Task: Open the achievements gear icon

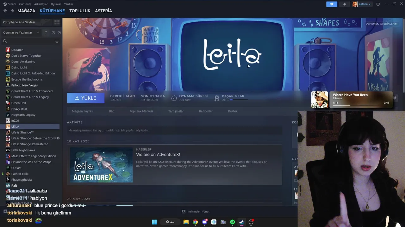Action: [x=217, y=98]
